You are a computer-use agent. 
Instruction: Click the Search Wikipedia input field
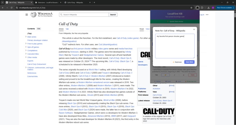84,15
